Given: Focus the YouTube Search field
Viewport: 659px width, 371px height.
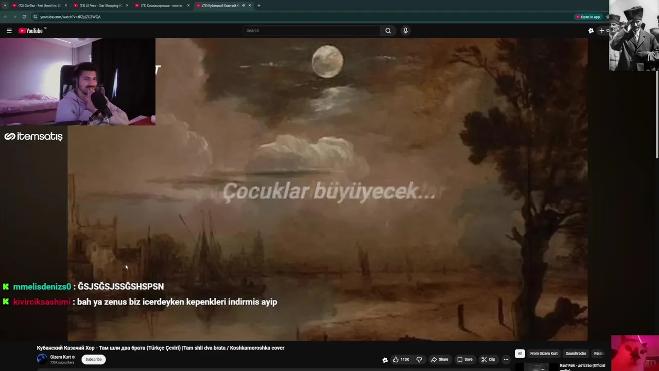Looking at the screenshot, I should click(311, 30).
